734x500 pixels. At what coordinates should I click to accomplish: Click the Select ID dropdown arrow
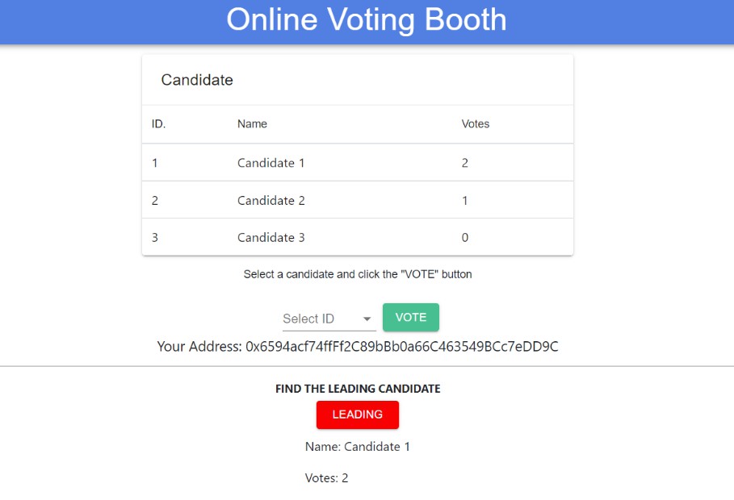coord(367,319)
